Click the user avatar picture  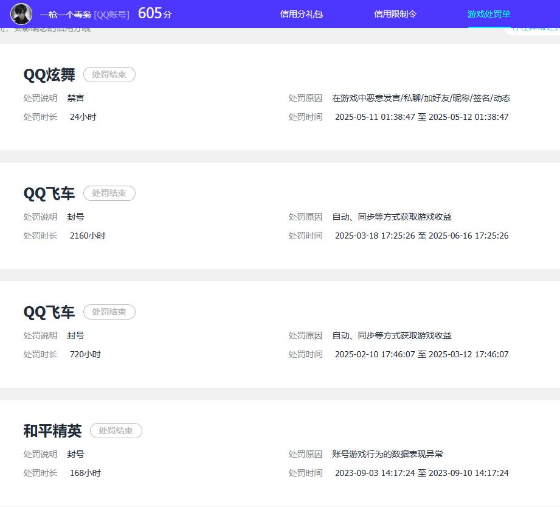[x=21, y=14]
